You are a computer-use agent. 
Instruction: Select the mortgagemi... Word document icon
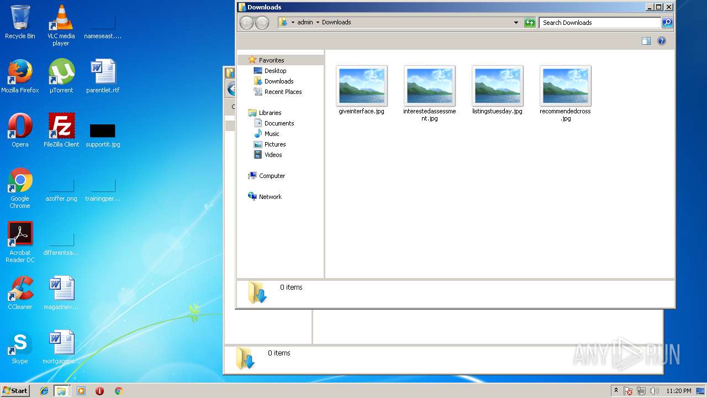tap(61, 347)
